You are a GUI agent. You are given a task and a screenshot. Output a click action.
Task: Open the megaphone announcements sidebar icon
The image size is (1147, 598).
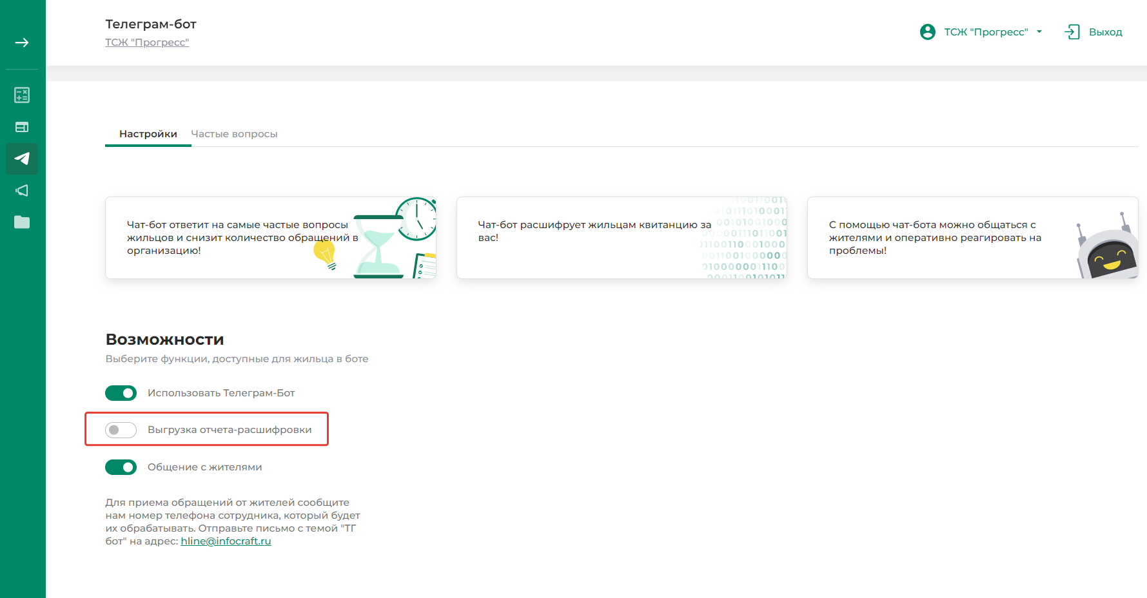[x=22, y=190]
